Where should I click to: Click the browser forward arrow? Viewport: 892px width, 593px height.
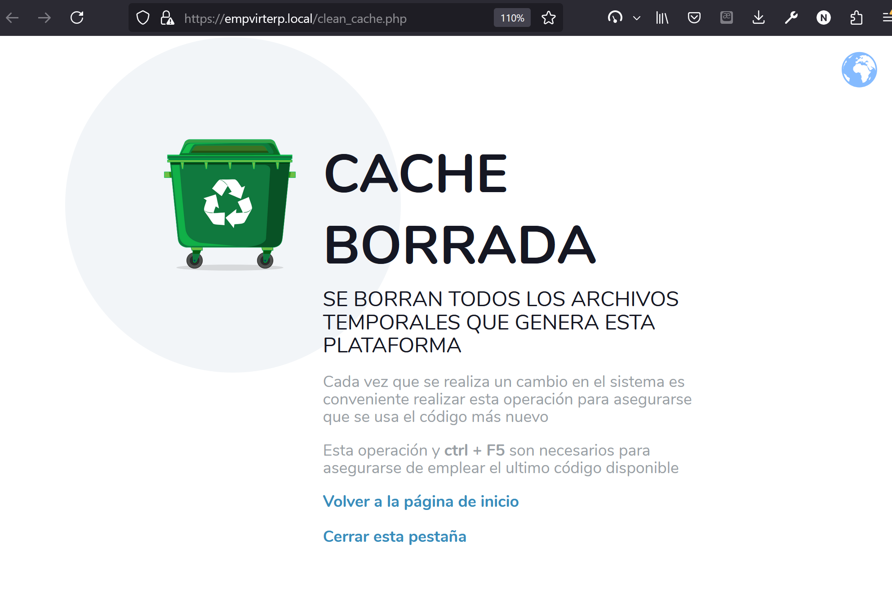click(x=44, y=18)
